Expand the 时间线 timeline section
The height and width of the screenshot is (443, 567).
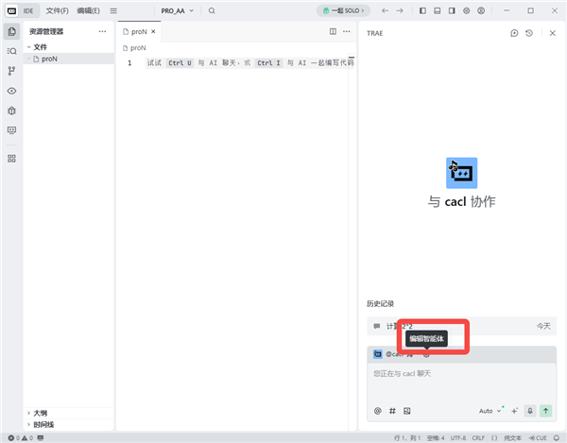pyautogui.click(x=43, y=424)
